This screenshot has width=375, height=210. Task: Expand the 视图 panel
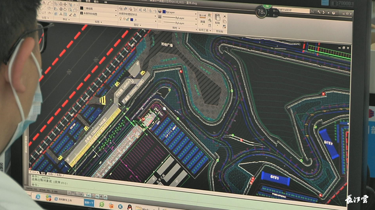click(x=99, y=22)
